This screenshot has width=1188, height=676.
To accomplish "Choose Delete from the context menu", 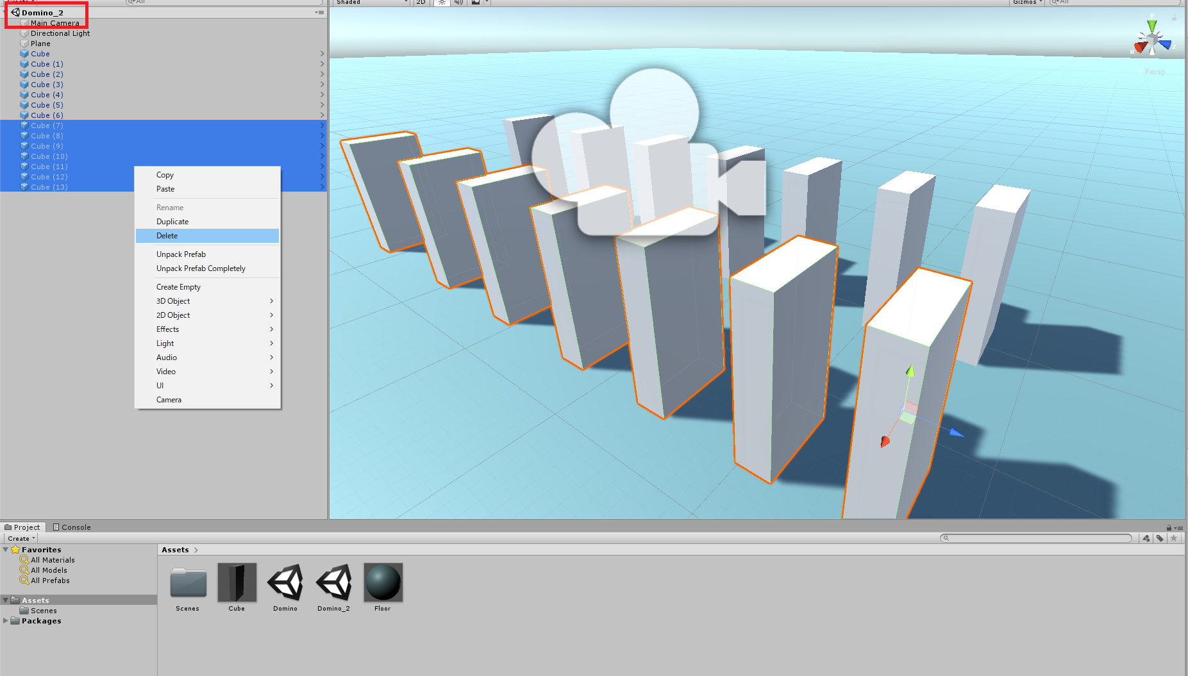I will click(207, 236).
